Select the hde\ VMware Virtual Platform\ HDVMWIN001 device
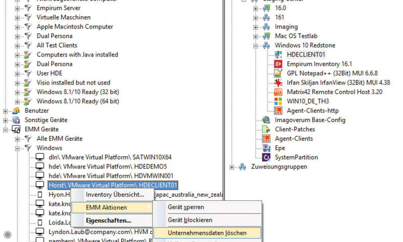 (x=111, y=176)
